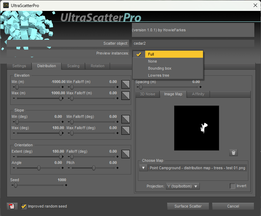Image resolution: width=261 pixels, height=216 pixels.
Task: Click the Orientation Pitch slider handle
Action: pos(94,168)
